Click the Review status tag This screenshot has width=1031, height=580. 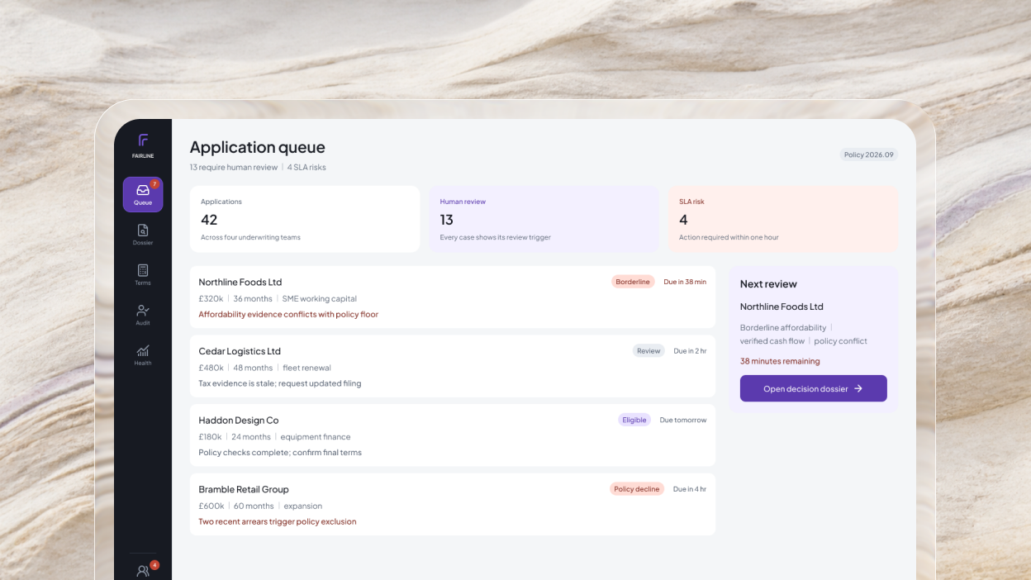pos(649,351)
